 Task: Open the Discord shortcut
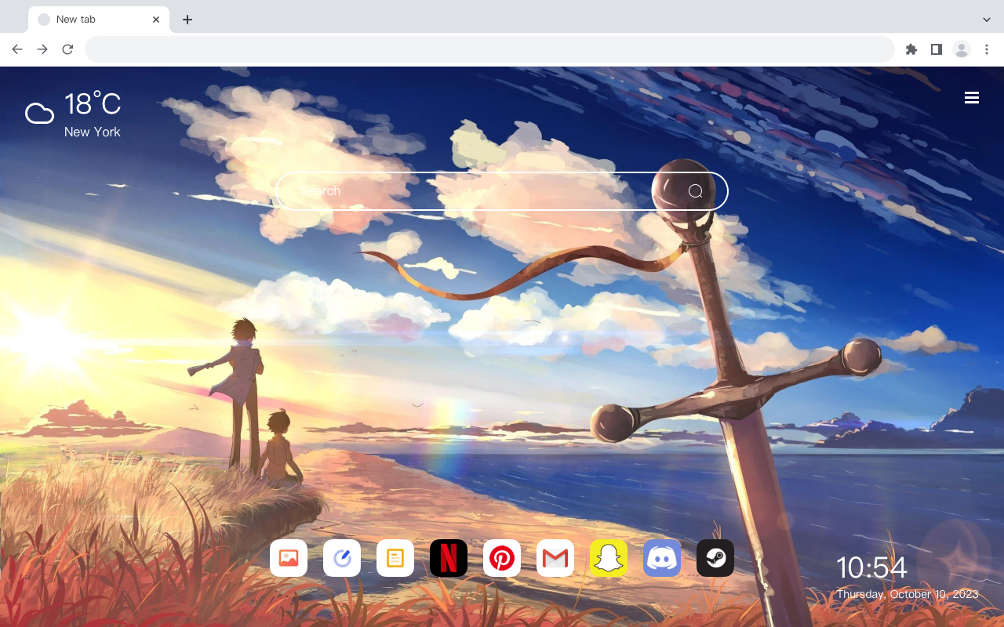tap(662, 558)
